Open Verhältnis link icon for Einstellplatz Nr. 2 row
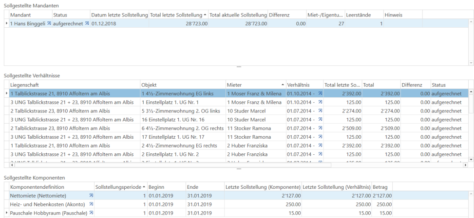The image size is (474, 218). tap(321, 154)
